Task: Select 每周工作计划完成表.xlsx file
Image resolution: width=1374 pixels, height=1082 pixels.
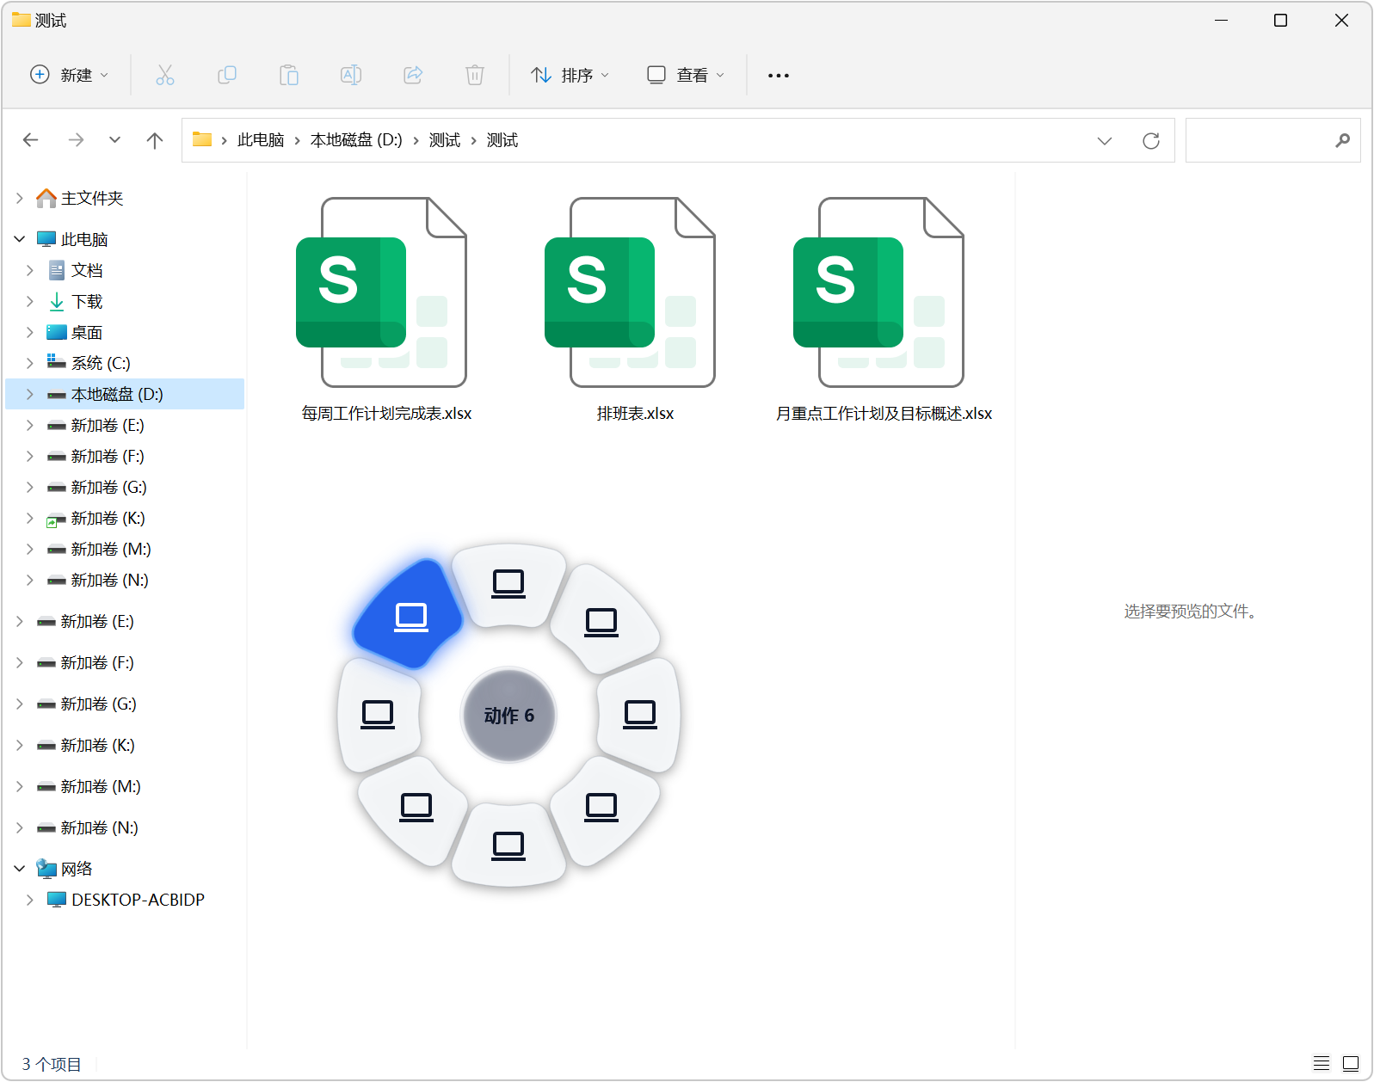Action: coord(386,310)
